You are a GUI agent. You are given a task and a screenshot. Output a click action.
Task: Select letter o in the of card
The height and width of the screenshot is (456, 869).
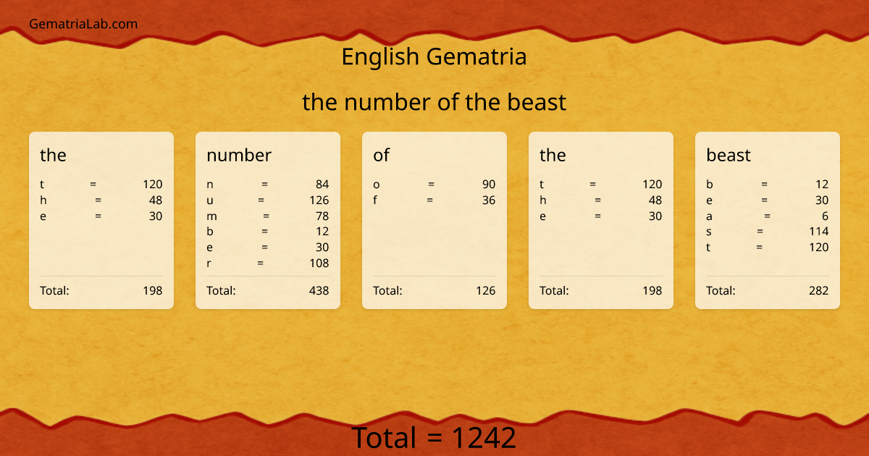(x=377, y=185)
